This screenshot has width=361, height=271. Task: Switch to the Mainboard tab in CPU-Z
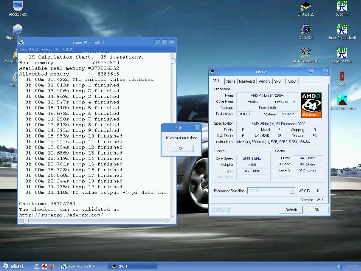pos(247,82)
